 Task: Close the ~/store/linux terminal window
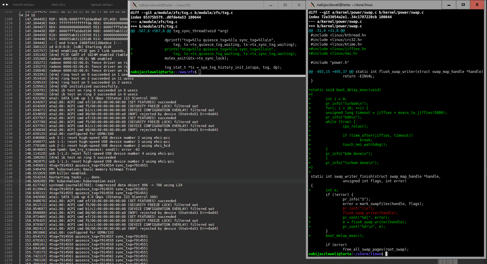(x=477, y=5)
